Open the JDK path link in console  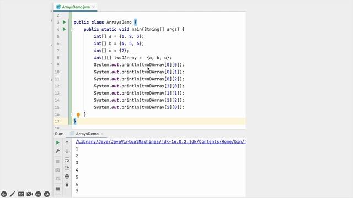(x=161, y=142)
